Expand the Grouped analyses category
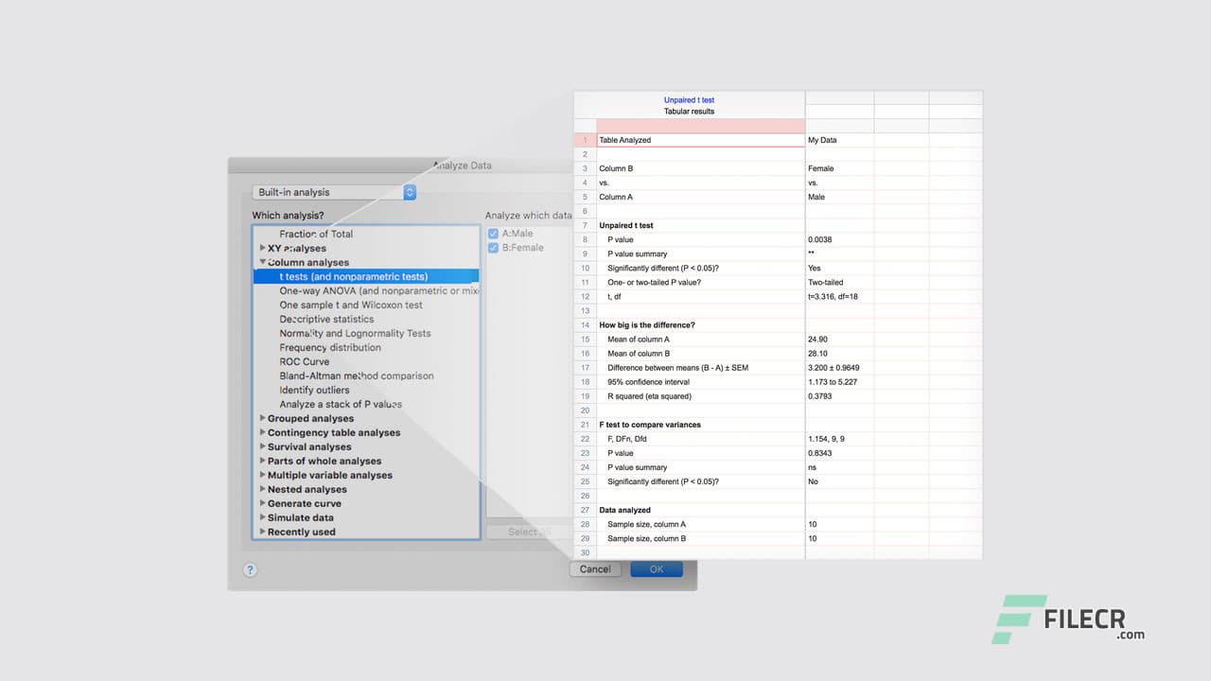The height and width of the screenshot is (681, 1211). click(x=262, y=418)
